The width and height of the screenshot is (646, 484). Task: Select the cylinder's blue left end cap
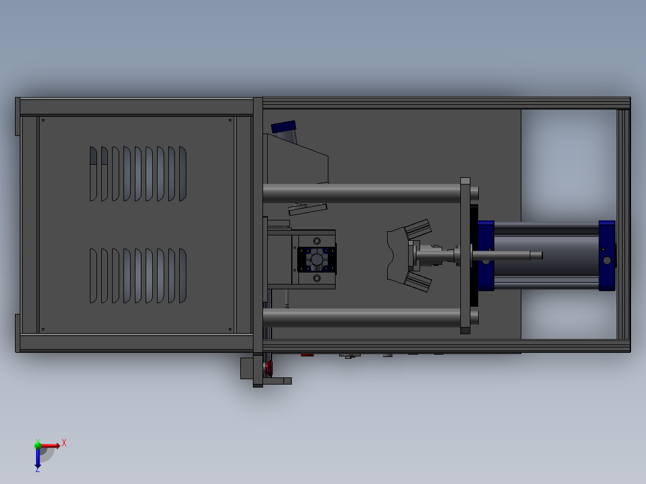pos(486,256)
